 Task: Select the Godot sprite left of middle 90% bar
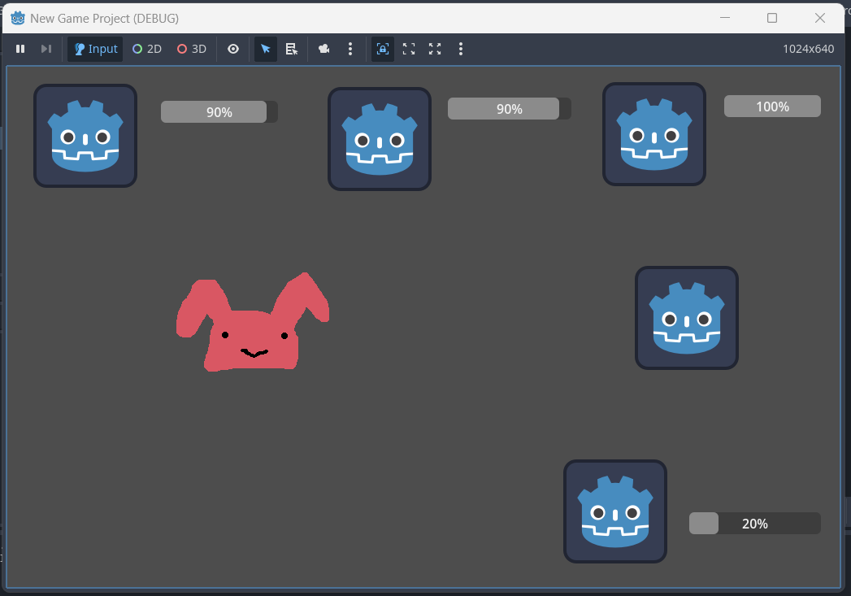(380, 139)
